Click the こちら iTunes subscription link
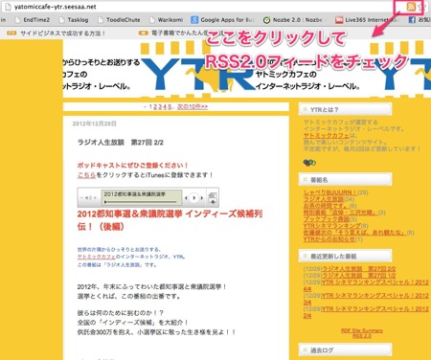 (86, 175)
